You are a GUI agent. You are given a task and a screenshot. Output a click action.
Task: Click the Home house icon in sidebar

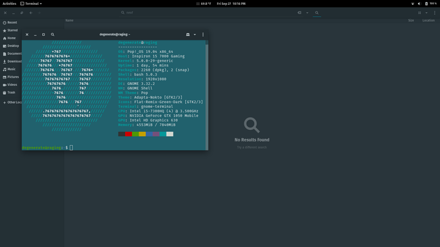(x=4, y=38)
